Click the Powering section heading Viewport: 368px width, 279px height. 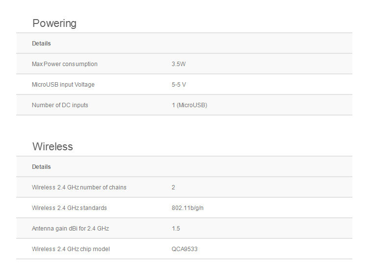tap(54, 23)
